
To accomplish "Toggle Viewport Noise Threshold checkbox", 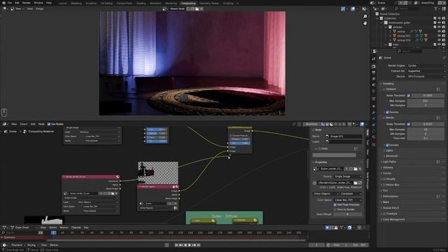I will pos(409,95).
